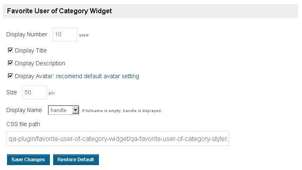The image size is (302, 170).
Task: Click the Display Description label text
Action: tap(40, 63)
